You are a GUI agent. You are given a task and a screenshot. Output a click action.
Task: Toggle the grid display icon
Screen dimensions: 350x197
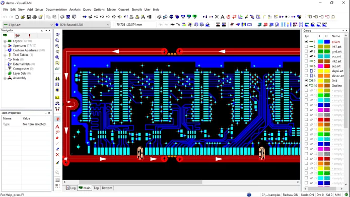tap(57, 180)
